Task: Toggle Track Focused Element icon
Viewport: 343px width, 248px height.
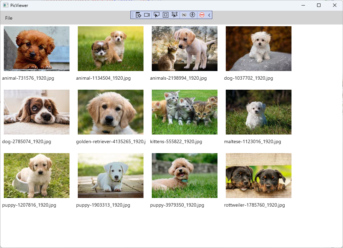Action: (175, 15)
